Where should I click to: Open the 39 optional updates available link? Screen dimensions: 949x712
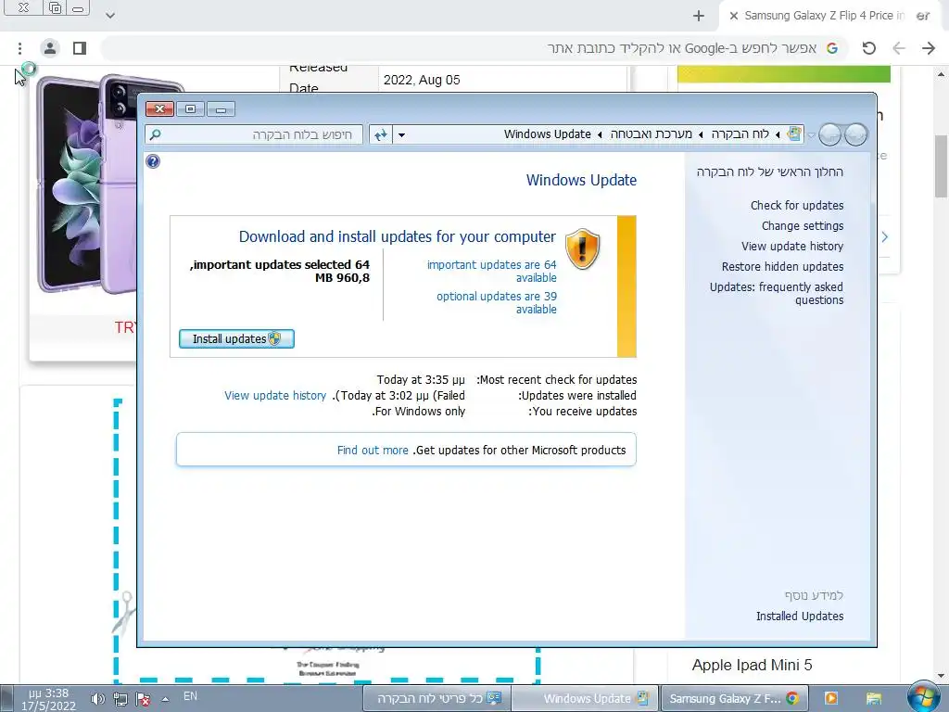[x=497, y=303]
